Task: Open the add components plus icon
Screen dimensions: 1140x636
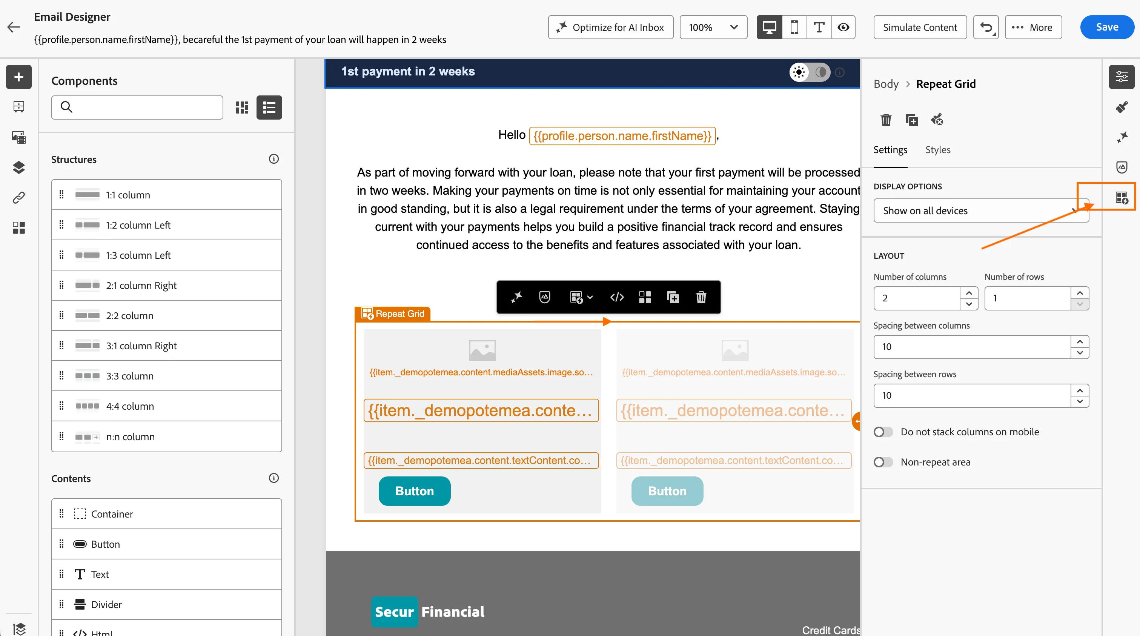Action: 18,77
